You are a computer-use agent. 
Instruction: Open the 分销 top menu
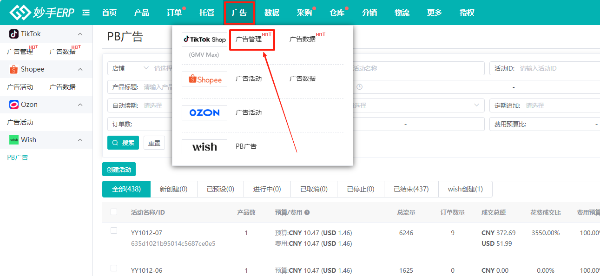click(x=369, y=13)
